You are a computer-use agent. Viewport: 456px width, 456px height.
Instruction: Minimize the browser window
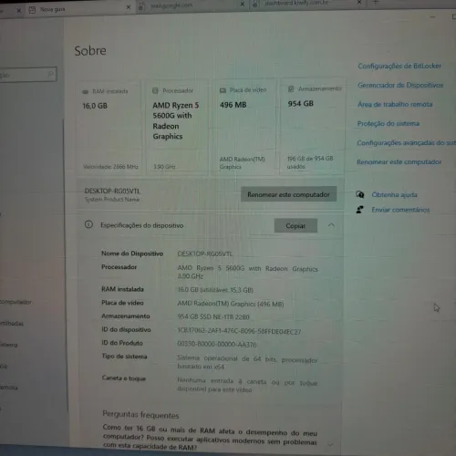pos(432,16)
